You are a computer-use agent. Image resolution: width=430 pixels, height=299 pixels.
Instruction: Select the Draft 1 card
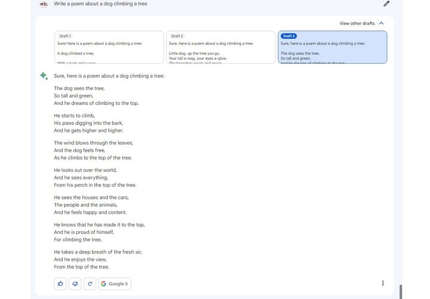[109, 47]
